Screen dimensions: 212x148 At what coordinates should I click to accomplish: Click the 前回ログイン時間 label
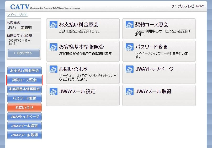pos(19,36)
